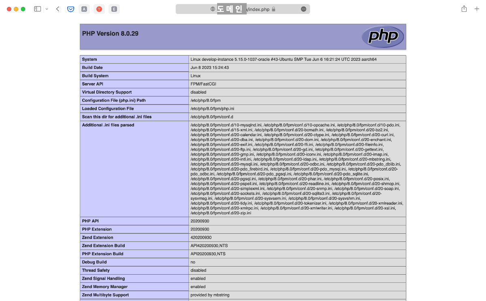This screenshot has width=486, height=301.
Task: Enter full screen with green button
Action: (23, 9)
